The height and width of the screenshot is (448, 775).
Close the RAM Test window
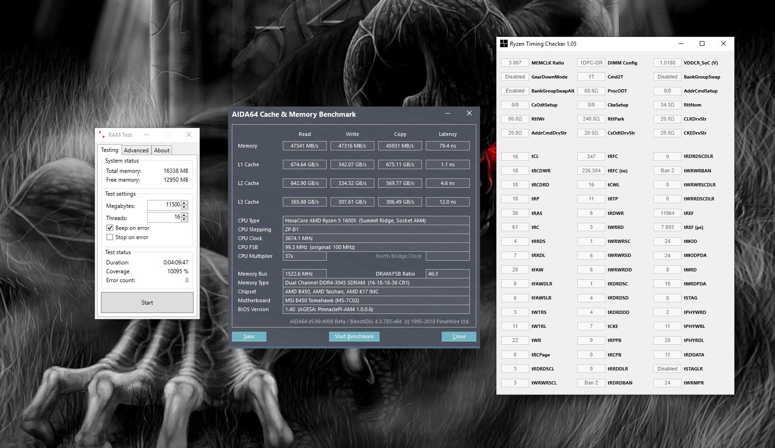point(189,135)
